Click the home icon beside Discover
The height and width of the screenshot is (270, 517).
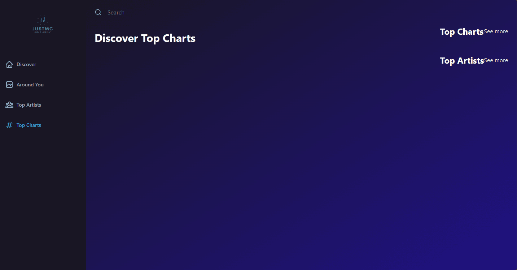[x=9, y=64]
